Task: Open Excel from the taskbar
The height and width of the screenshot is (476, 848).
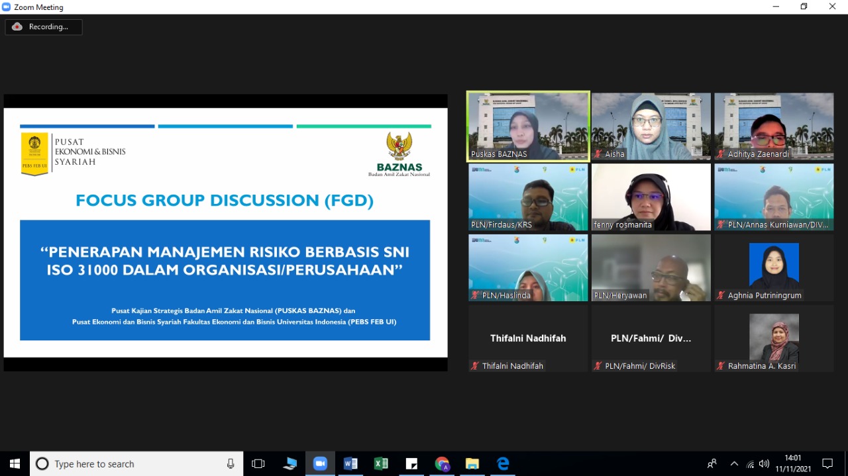Action: 381,463
